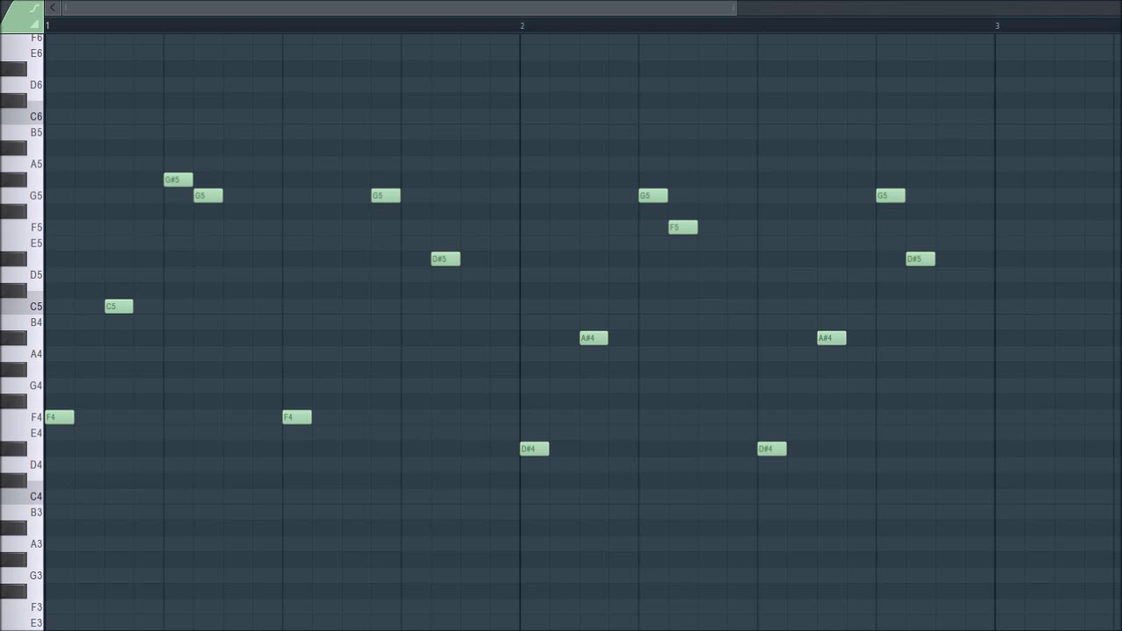Select the second D#4 note in bar 2
1122x631 pixels.
(x=772, y=449)
